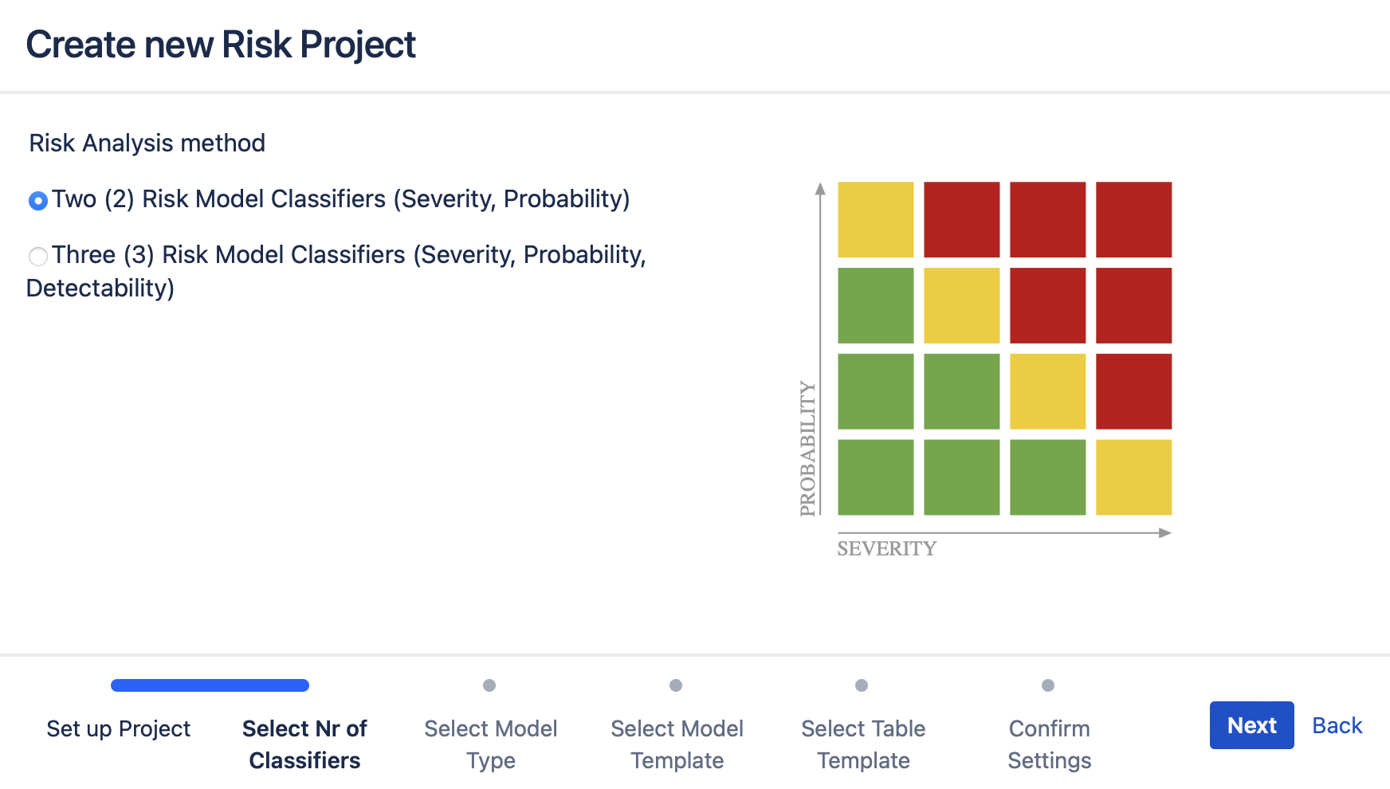Click the yellow bottom-right matrix cell
The image size is (1390, 789).
pos(1133,477)
